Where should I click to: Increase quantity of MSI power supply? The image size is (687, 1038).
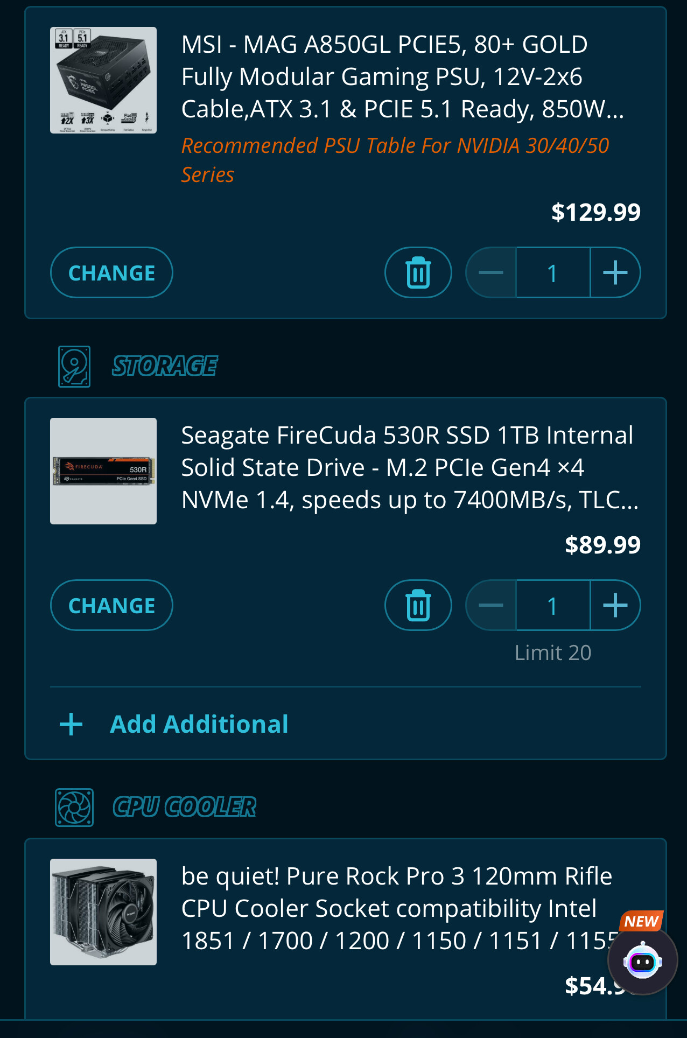pyautogui.click(x=615, y=272)
